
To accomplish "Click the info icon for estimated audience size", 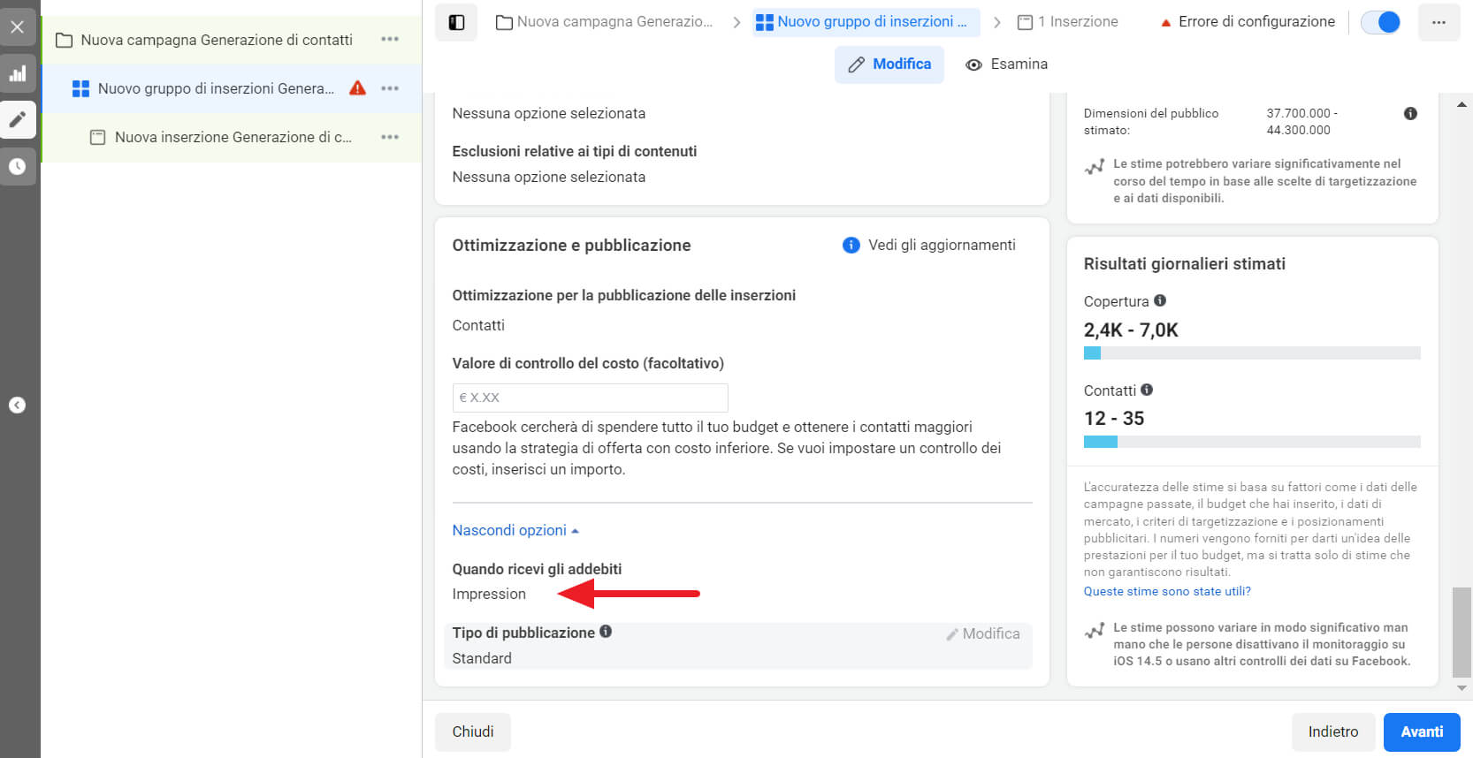I will [x=1410, y=113].
